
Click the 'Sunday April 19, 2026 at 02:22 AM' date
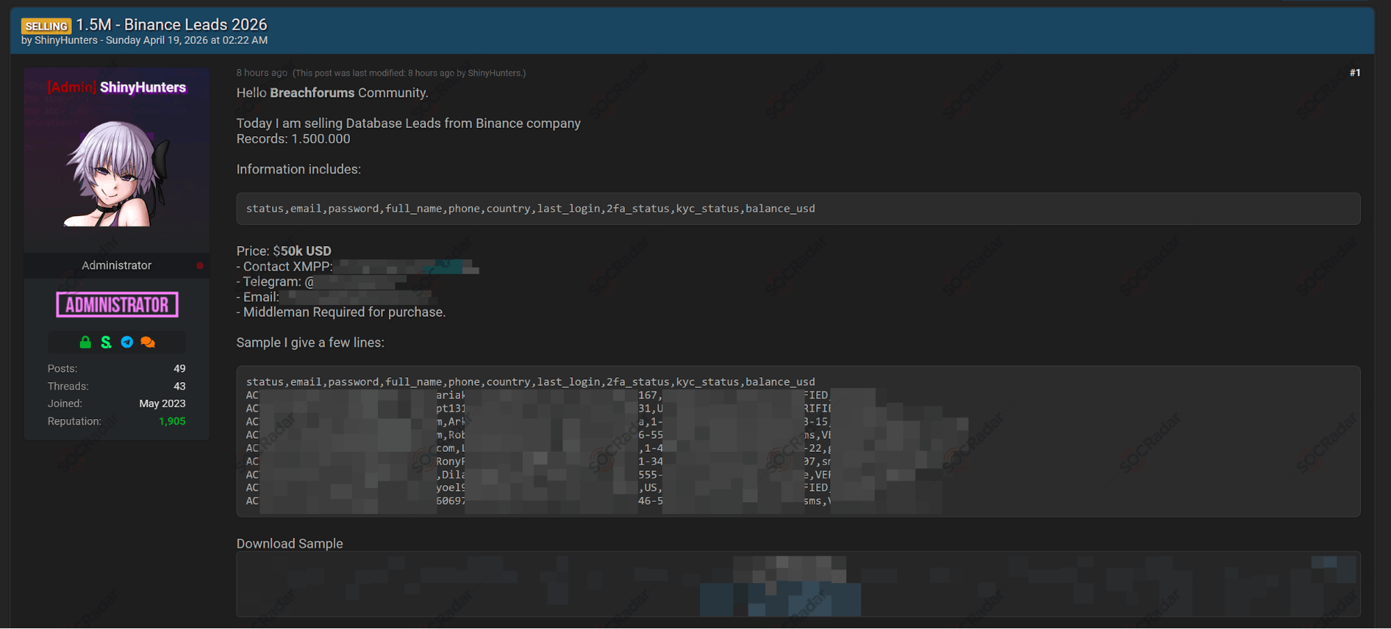tap(186, 40)
